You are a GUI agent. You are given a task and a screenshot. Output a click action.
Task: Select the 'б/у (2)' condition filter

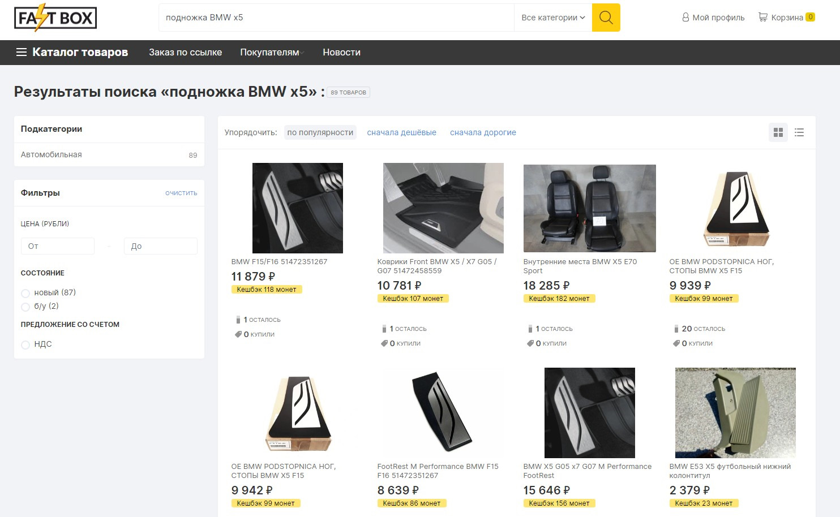click(25, 307)
